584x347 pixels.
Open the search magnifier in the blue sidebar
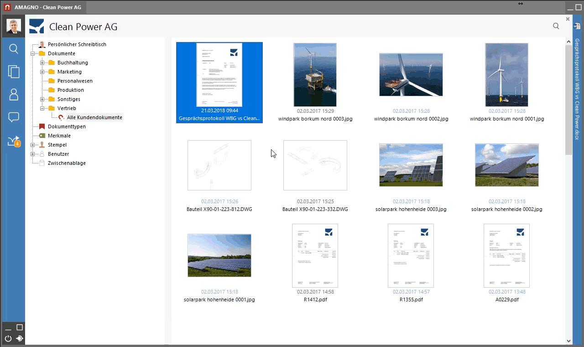click(14, 49)
